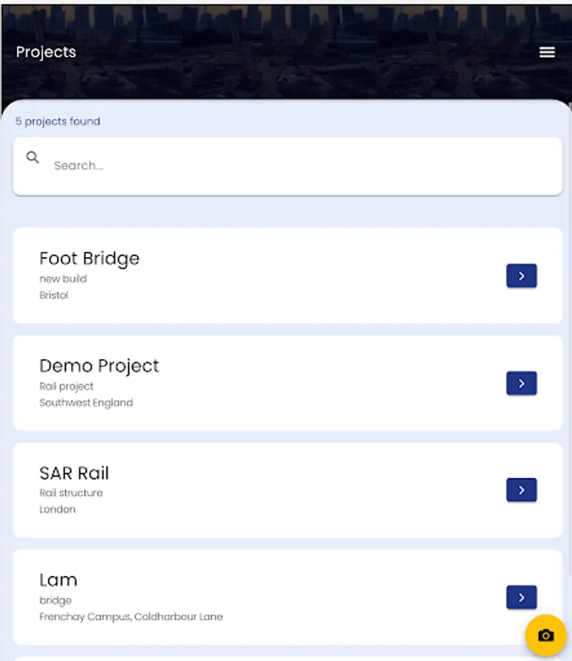Open Demo Project with its arrow button
This screenshot has width=572, height=661.
click(x=521, y=383)
